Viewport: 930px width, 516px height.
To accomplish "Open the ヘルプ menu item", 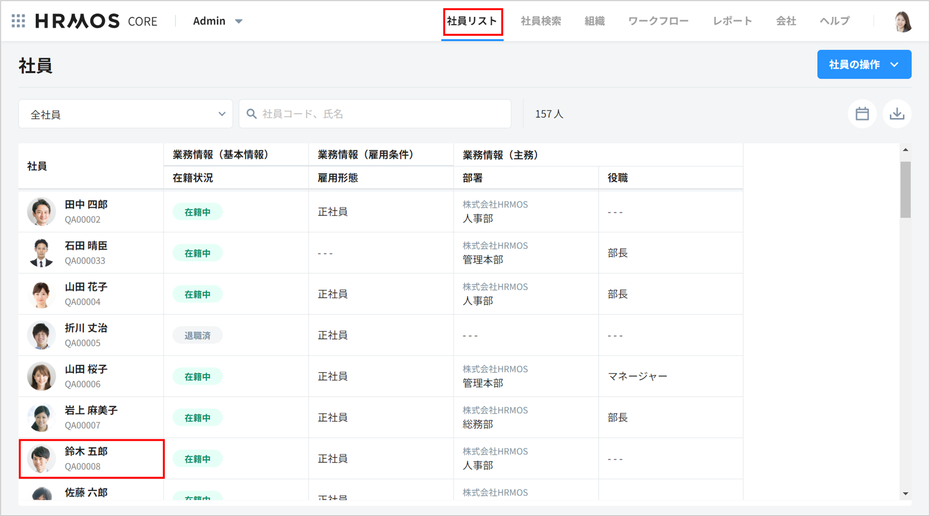I will [834, 21].
